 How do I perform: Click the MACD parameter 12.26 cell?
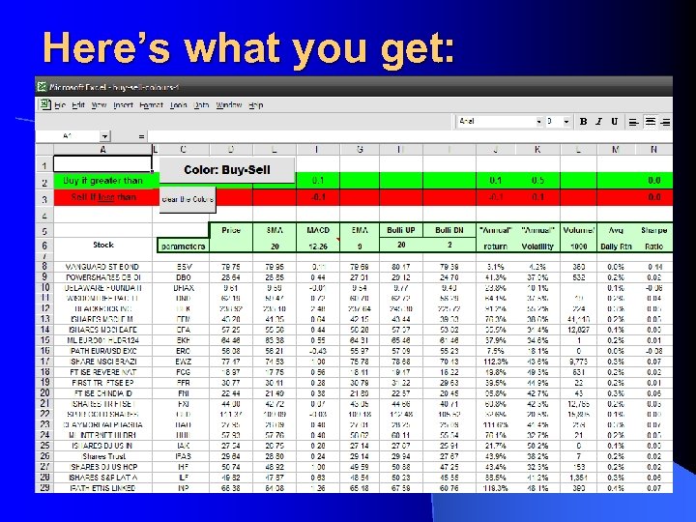(x=318, y=246)
